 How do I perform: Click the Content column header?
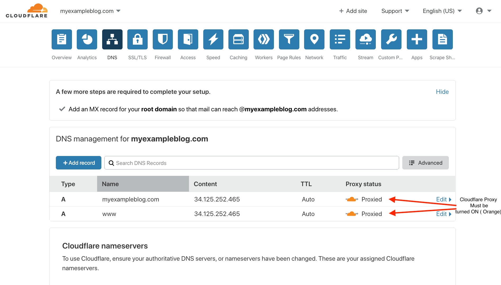click(x=205, y=184)
